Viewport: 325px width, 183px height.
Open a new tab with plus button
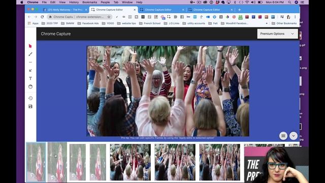coord(239,10)
